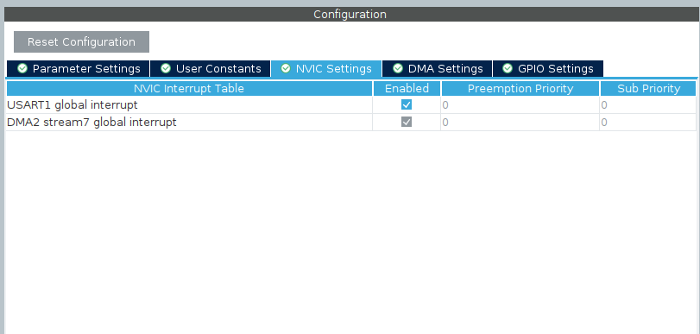Click USART1 Sub Priority value cell
The width and height of the screenshot is (700, 334).
[x=647, y=105]
